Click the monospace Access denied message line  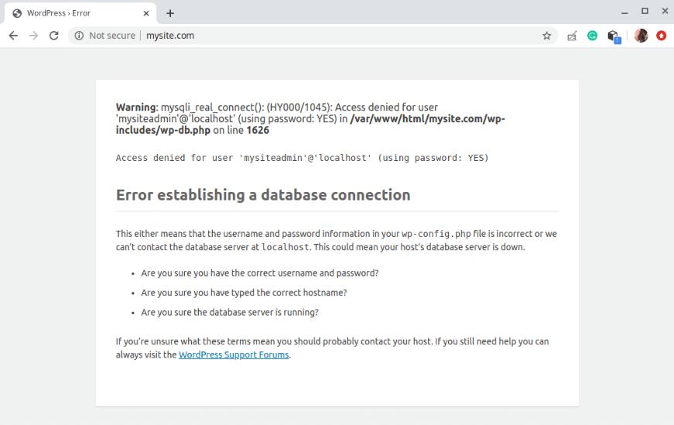pos(302,158)
